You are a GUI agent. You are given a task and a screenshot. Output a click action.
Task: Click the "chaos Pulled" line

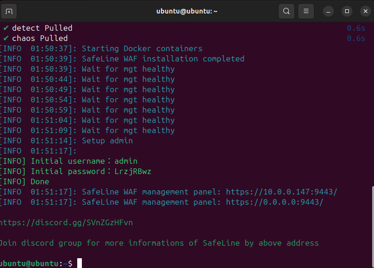coord(40,39)
